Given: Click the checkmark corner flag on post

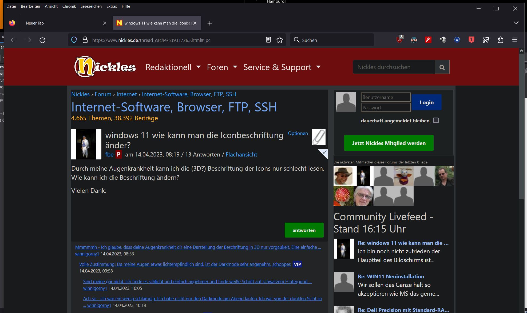Looking at the screenshot, I should tap(324, 153).
